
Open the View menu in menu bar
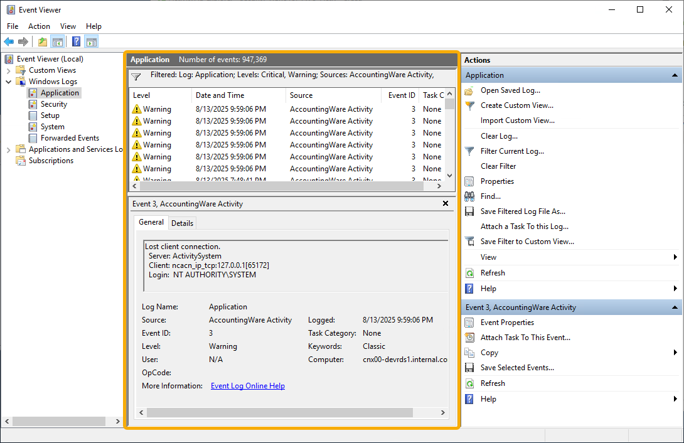tap(68, 26)
